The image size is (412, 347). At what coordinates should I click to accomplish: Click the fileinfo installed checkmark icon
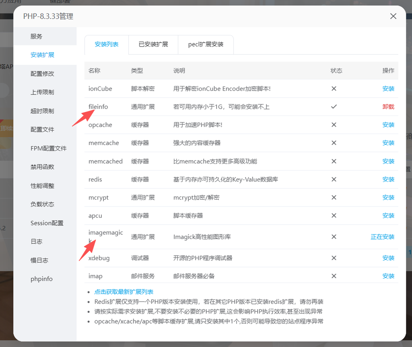pyautogui.click(x=334, y=107)
